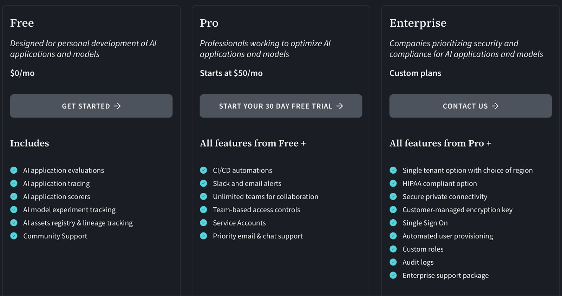Click the Pro plan heading
The height and width of the screenshot is (296, 562).
click(x=209, y=23)
